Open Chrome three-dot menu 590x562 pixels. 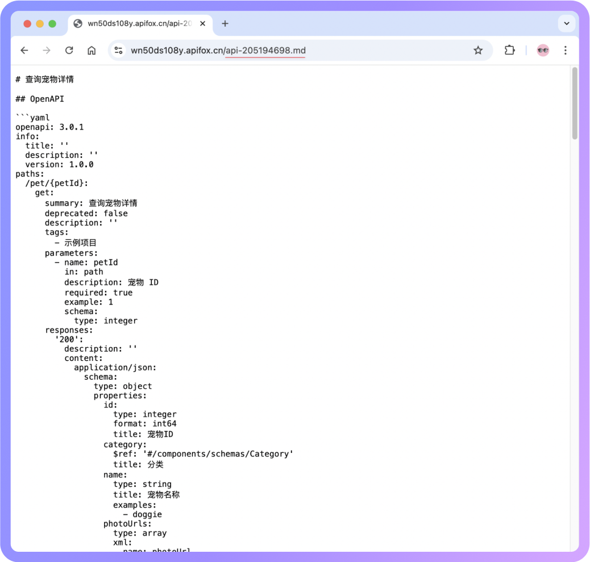[565, 51]
